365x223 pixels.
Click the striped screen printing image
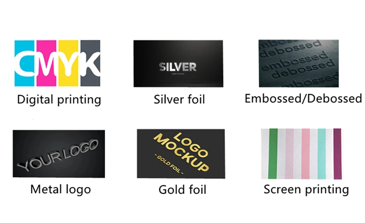[301, 154]
